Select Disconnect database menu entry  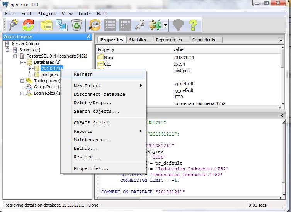pos(103,94)
